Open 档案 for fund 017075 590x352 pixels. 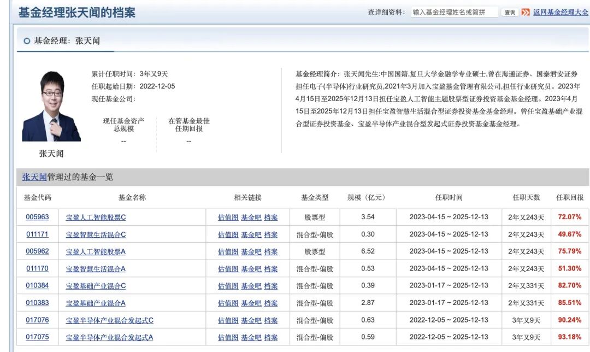pos(271,337)
